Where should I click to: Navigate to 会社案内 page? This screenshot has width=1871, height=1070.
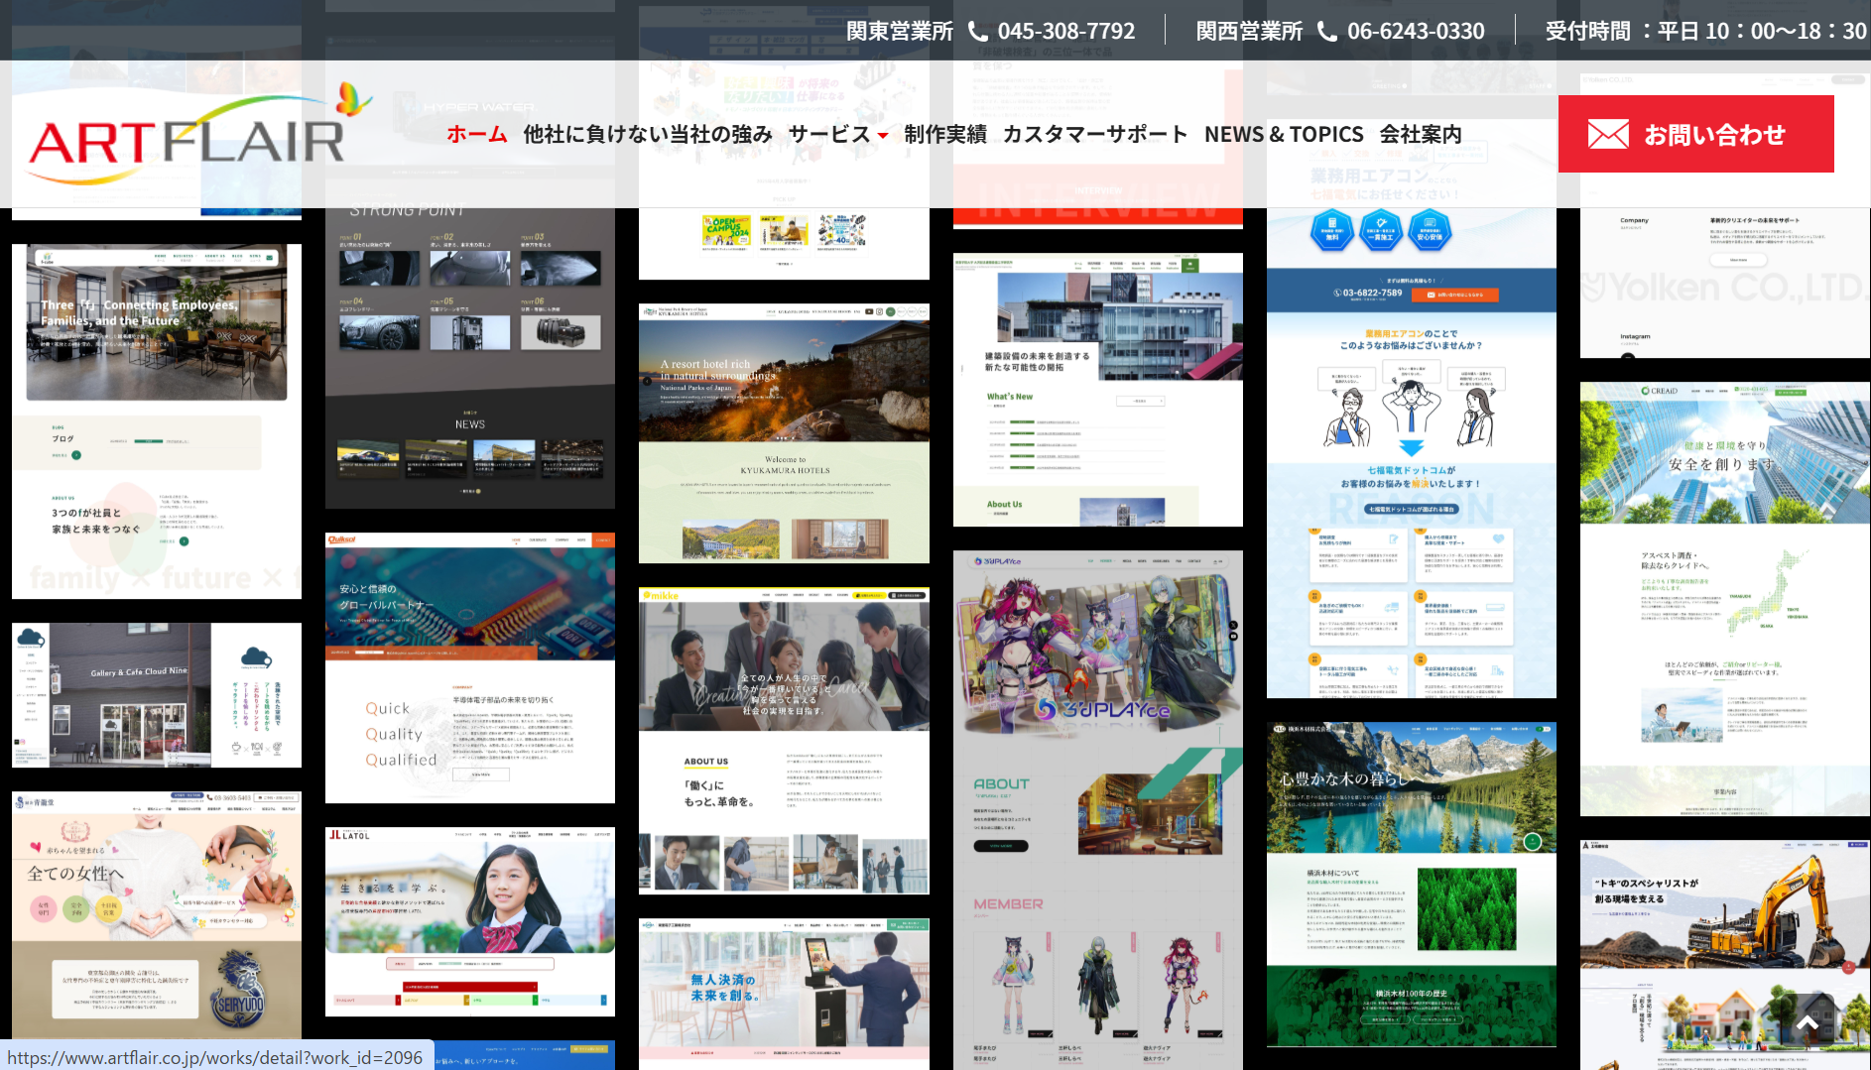1420,135
